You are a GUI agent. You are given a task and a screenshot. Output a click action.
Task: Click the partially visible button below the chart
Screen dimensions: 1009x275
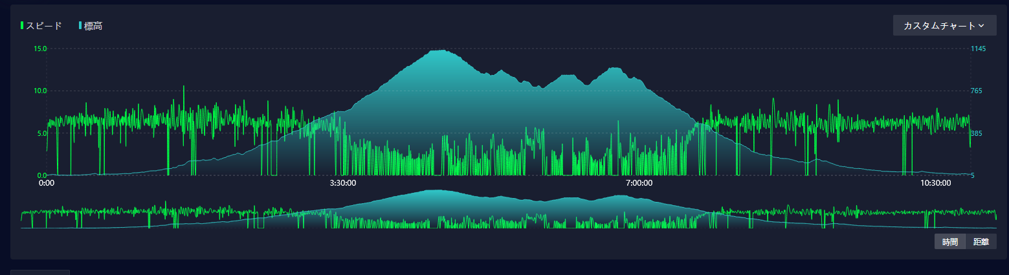tap(40, 272)
